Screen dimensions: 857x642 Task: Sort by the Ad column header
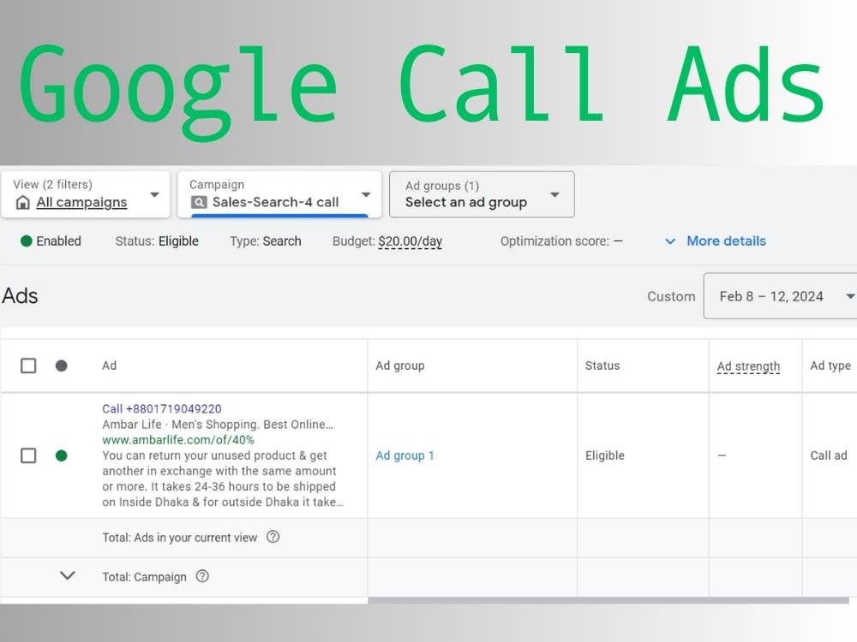tap(110, 366)
